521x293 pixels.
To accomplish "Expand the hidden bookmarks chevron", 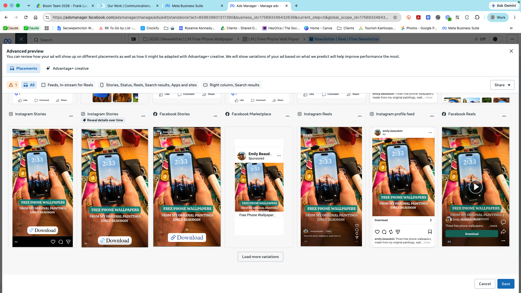I will [x=511, y=28].
